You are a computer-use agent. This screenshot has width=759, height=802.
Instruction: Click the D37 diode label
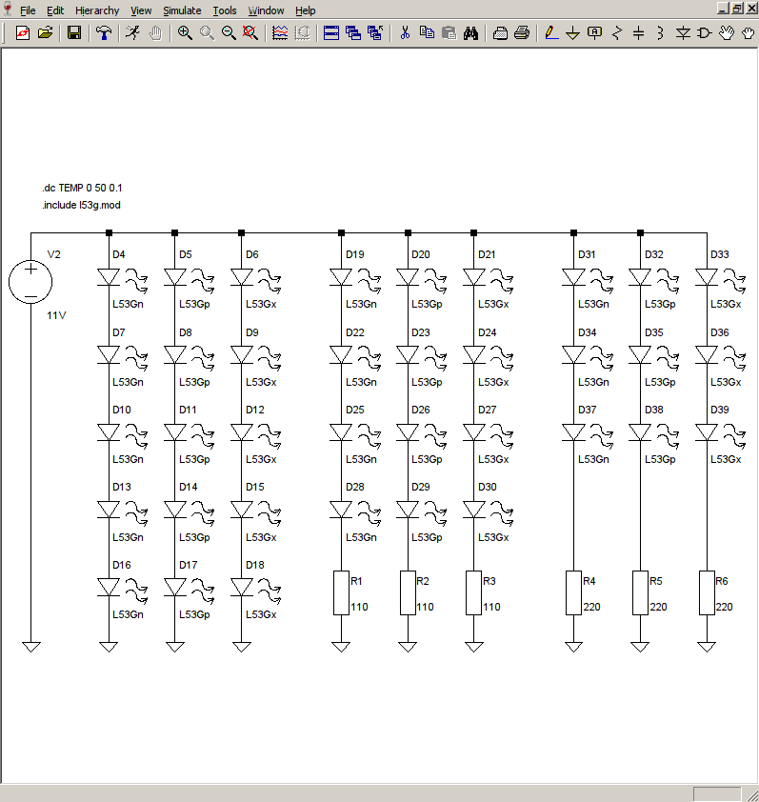click(588, 411)
